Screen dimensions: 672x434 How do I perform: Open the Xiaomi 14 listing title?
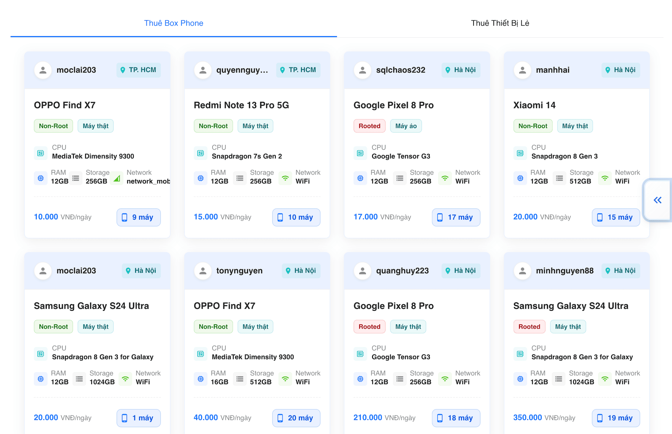[x=534, y=105]
